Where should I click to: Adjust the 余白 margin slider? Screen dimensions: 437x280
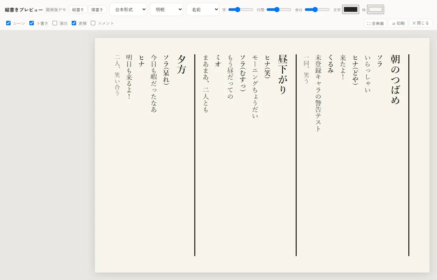click(x=317, y=10)
